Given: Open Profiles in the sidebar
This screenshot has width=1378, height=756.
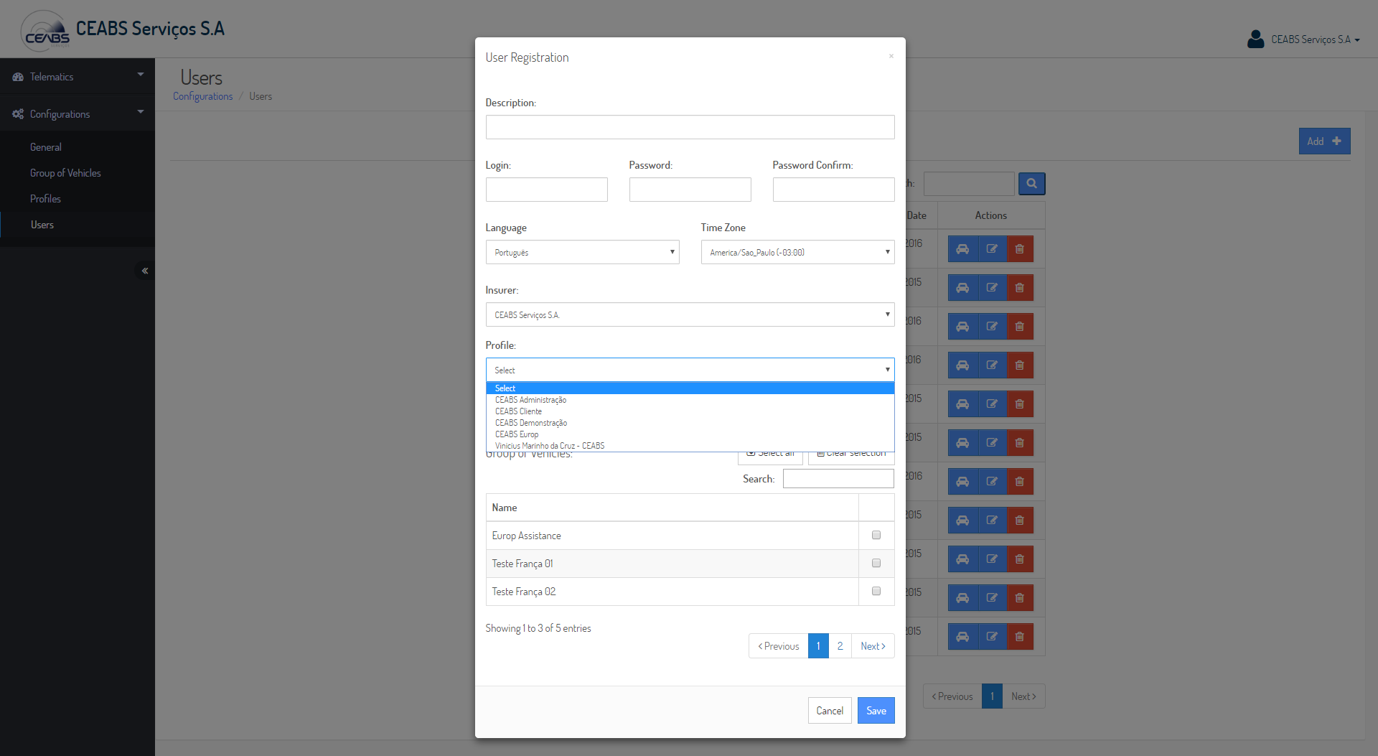Looking at the screenshot, I should coord(45,199).
